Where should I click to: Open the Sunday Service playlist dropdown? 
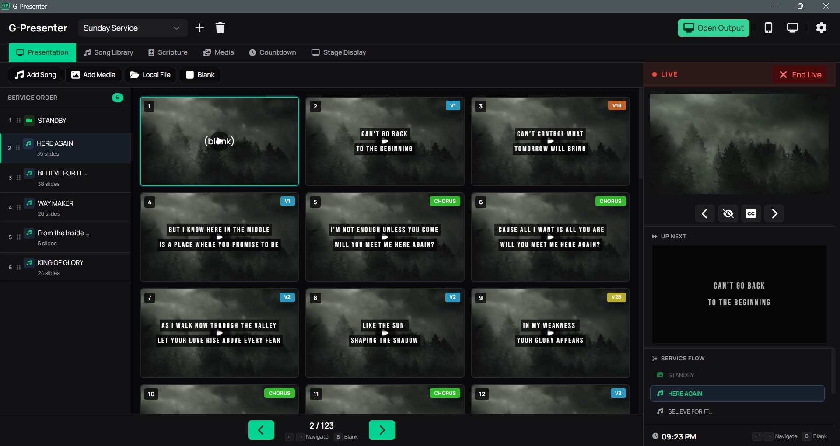[133, 28]
